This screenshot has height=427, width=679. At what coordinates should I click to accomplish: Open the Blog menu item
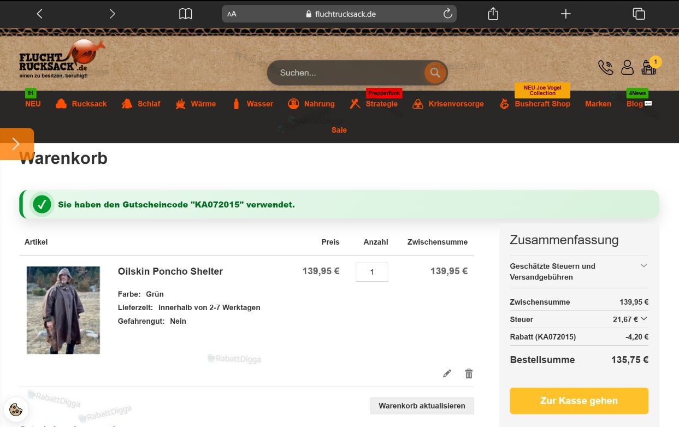tap(635, 104)
